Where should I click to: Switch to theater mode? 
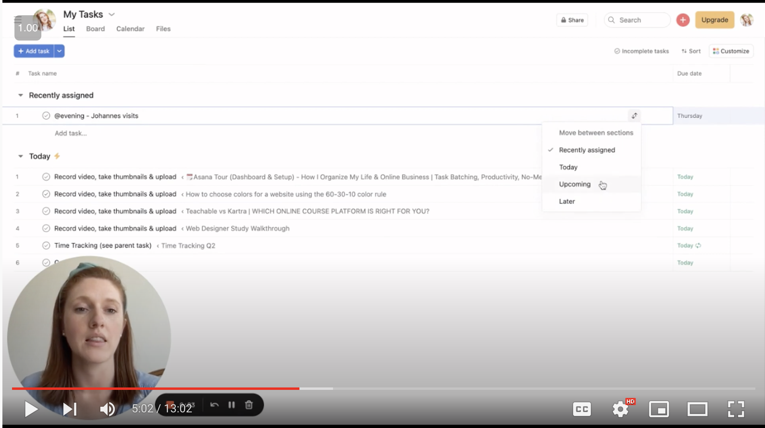698,409
